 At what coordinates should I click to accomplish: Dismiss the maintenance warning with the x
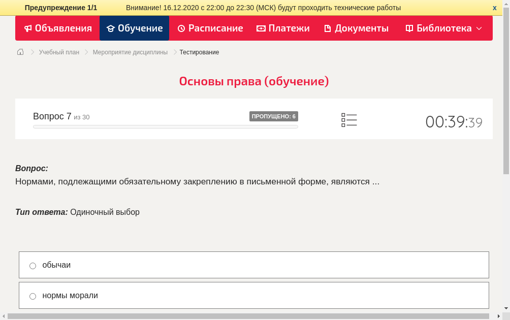494,8
